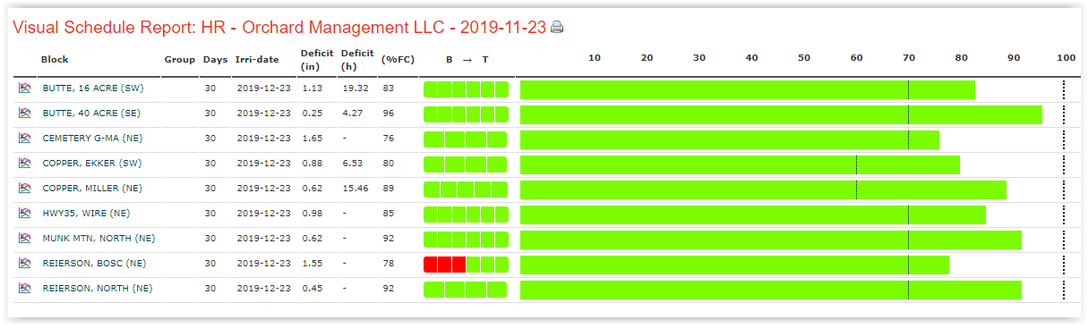
Task: Click the red depth swatches for REIERSON, BOSC
Action: tap(445, 265)
